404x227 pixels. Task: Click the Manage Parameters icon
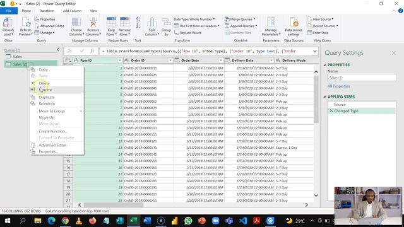(271, 23)
